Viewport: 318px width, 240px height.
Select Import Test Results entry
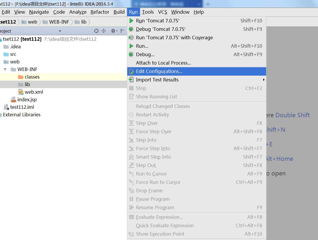197,80
